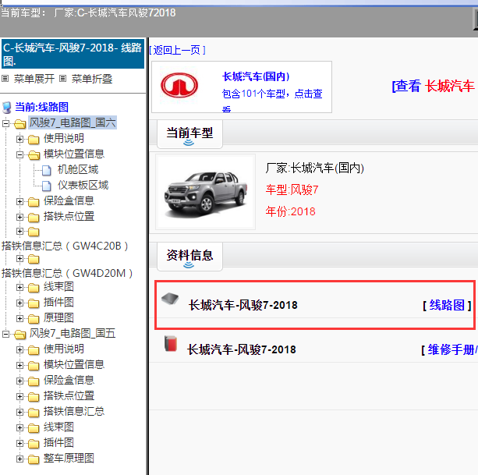478x475 pixels.
Task: Click the 菜单折叠 collapse-menu icon
Action: [62, 79]
